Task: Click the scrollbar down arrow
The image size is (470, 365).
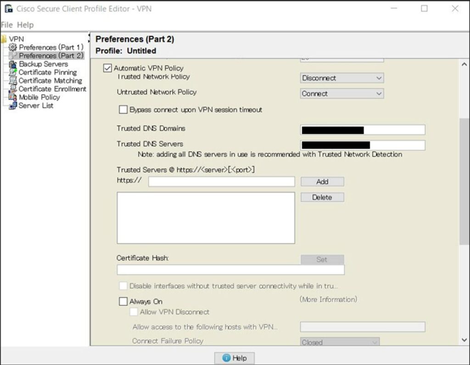Action: (464, 340)
